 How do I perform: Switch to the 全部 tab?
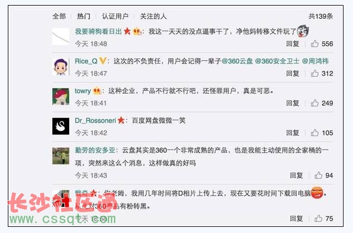click(59, 16)
